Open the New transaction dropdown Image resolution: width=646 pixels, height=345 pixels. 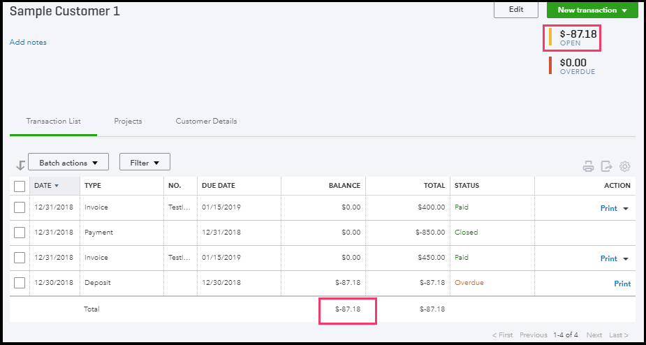(x=592, y=10)
